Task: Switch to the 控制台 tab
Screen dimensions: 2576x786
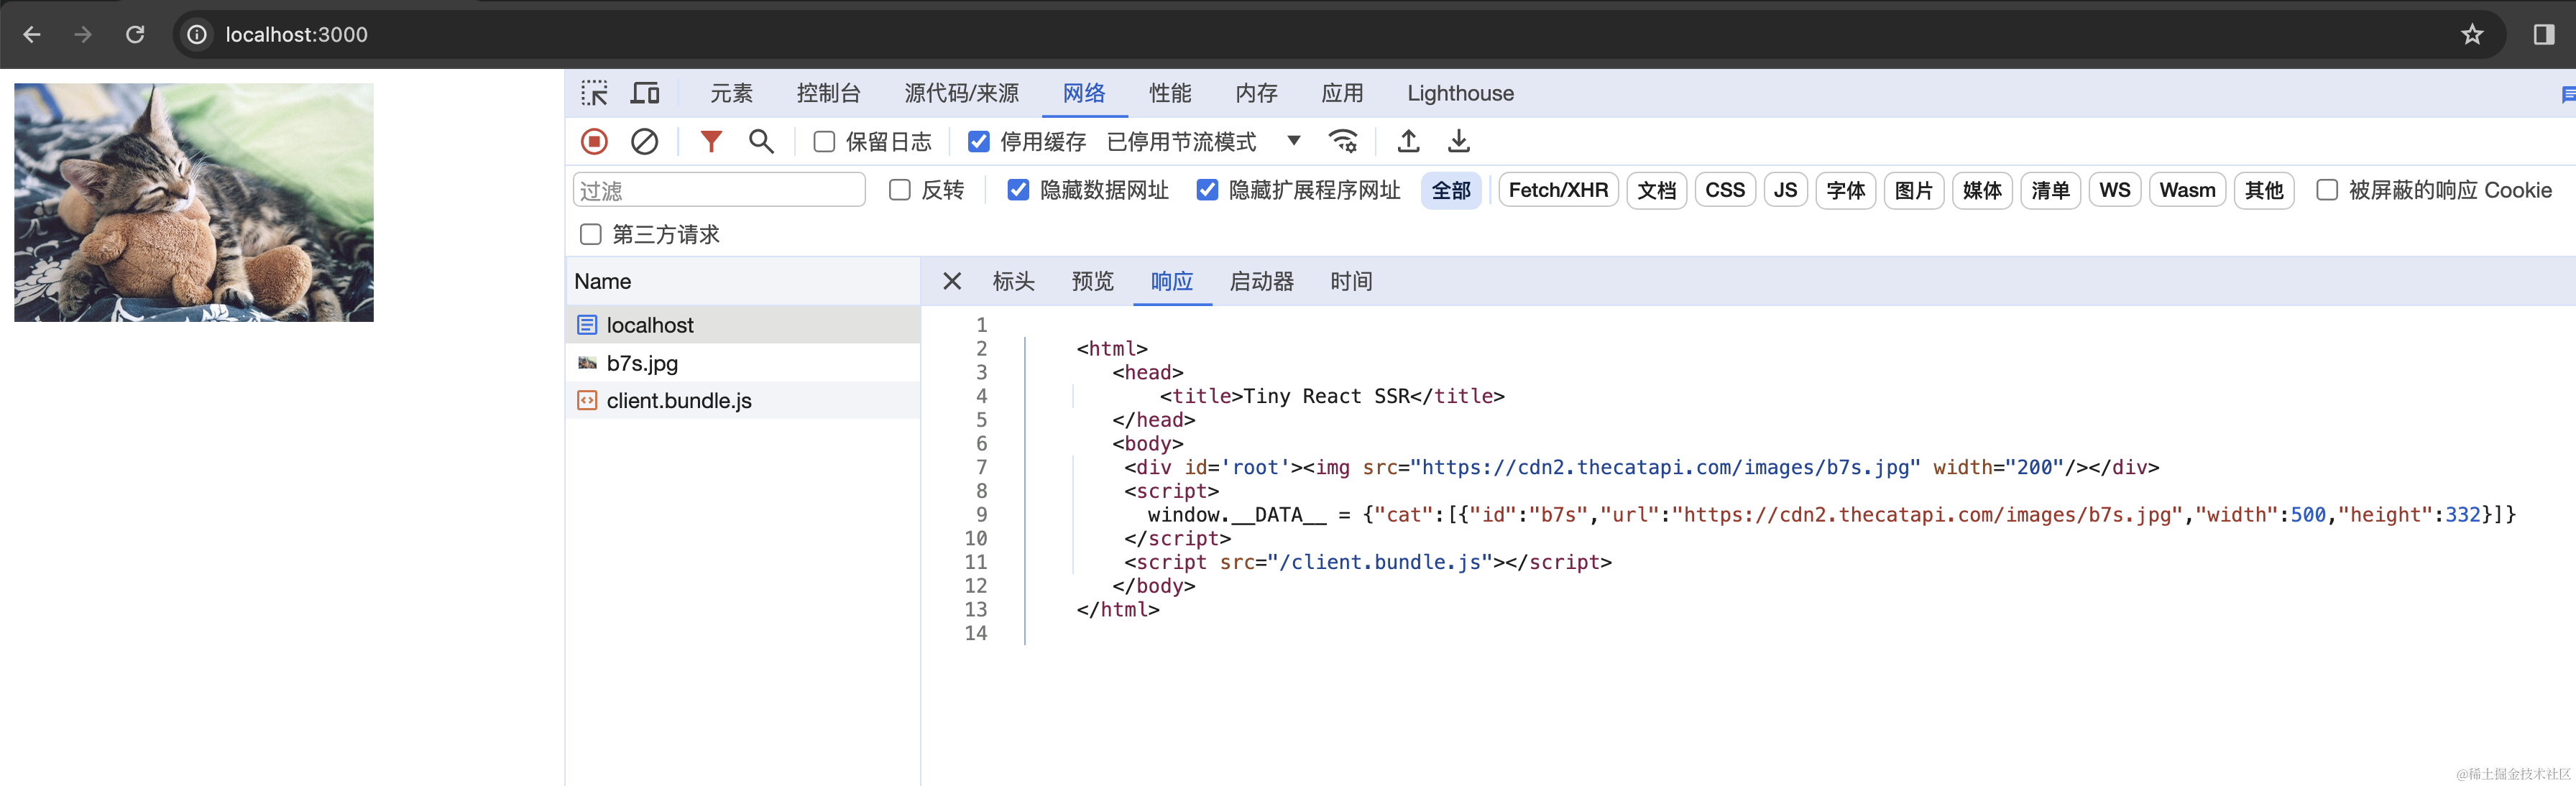Action: click(828, 93)
